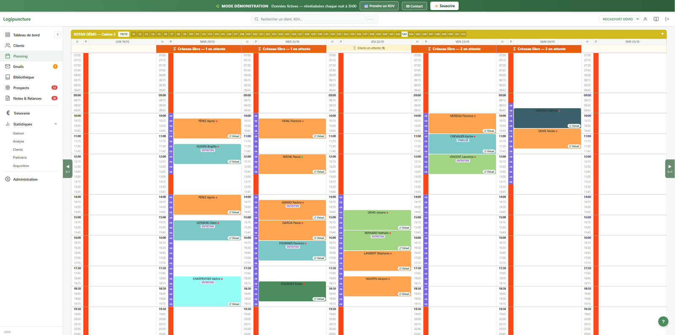
Task: Expand Tuesday's Créneau libre waiting banner
Action: 199,49
